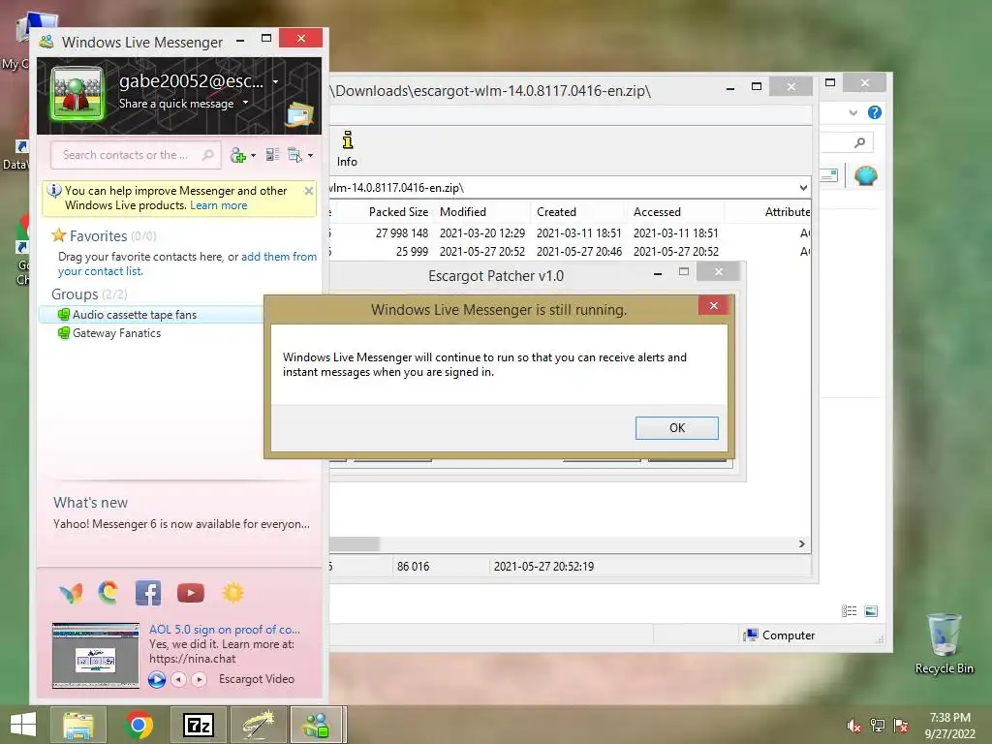992x744 pixels.
Task: Open AOL 5.0 sign on proof link
Action: point(225,630)
